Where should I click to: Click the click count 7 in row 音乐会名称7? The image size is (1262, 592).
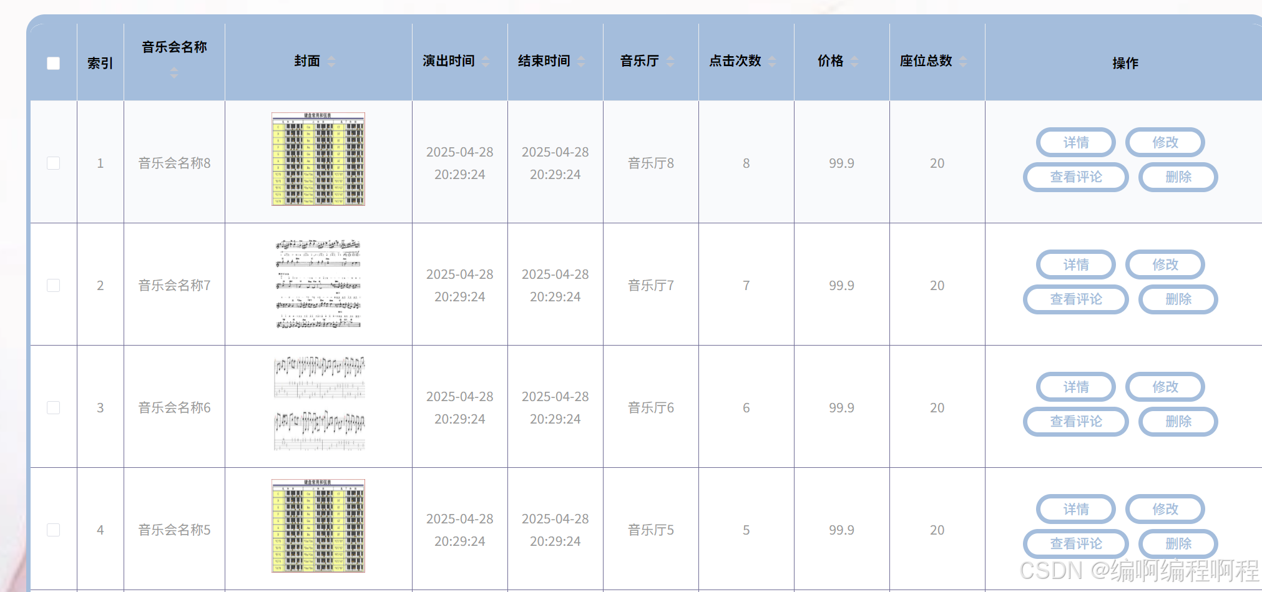click(746, 285)
